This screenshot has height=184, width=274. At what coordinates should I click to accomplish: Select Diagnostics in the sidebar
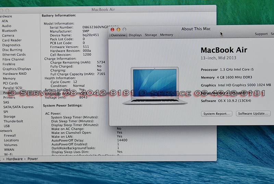(11, 45)
